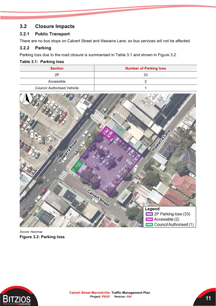Click the '3.2 Closure Impacts' heading
The width and height of the screenshot is (216, 306).
[x=47, y=26]
